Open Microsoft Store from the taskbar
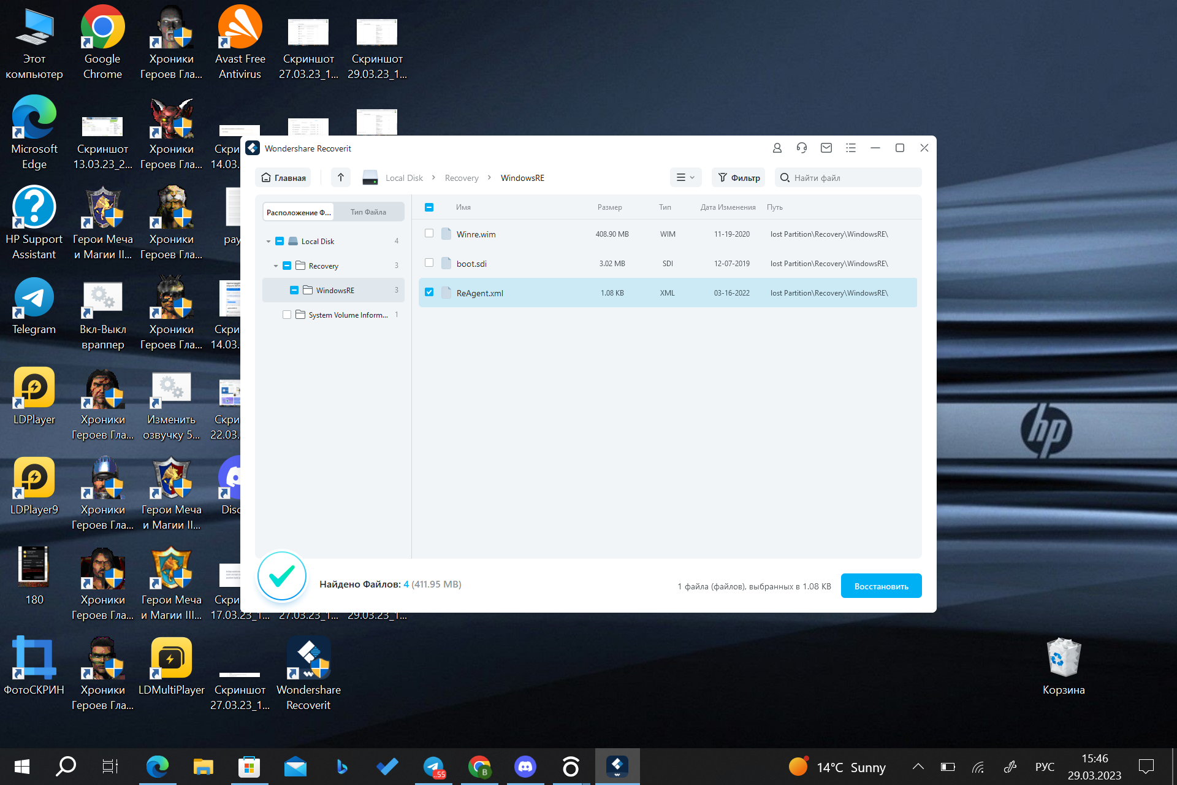The image size is (1177, 785). click(249, 767)
